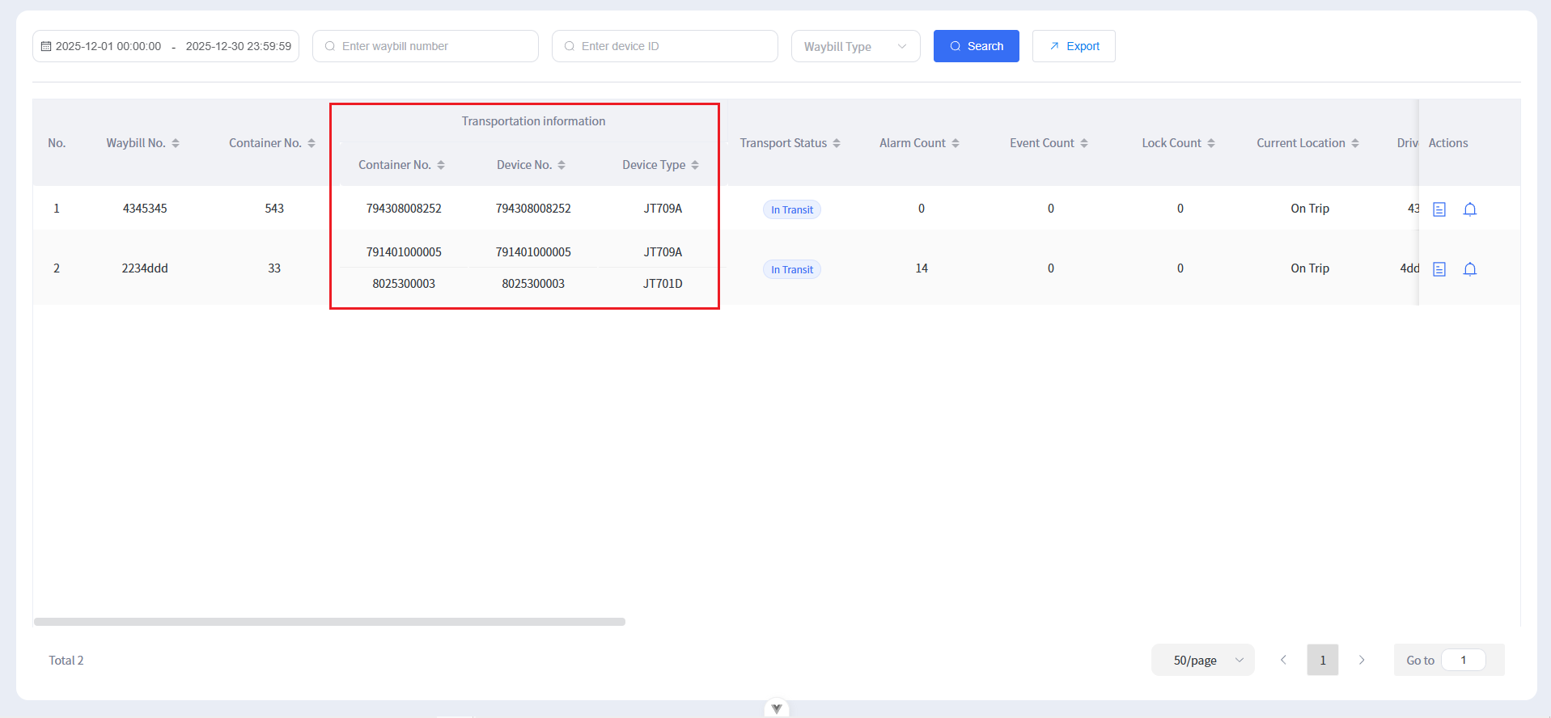Open the 50/page size selector

coord(1202,660)
